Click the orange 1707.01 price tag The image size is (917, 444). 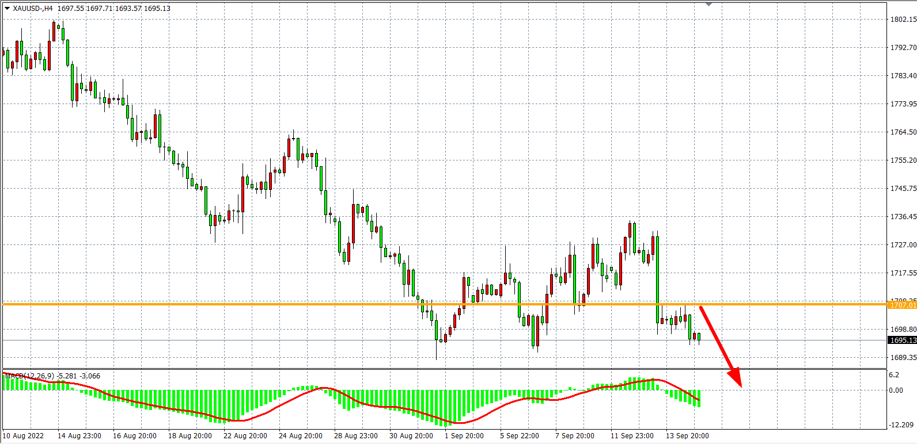point(902,305)
